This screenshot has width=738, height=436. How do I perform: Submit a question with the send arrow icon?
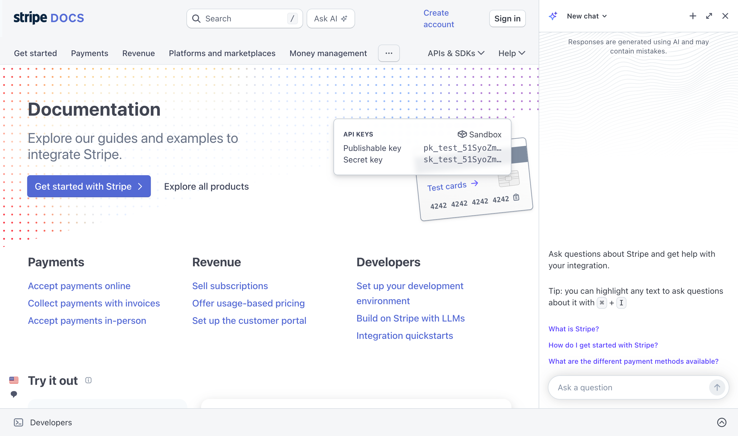click(717, 387)
